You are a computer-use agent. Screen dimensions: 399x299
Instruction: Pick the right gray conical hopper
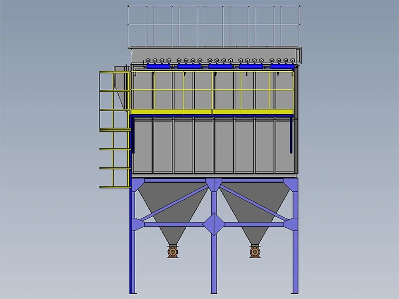(x=255, y=213)
